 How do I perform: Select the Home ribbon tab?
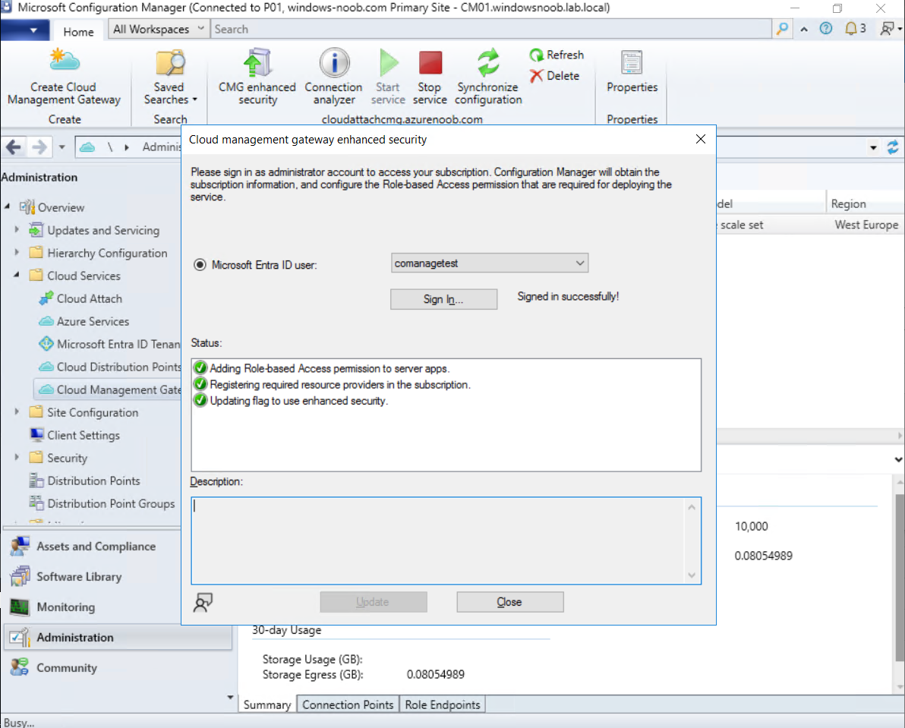78,31
